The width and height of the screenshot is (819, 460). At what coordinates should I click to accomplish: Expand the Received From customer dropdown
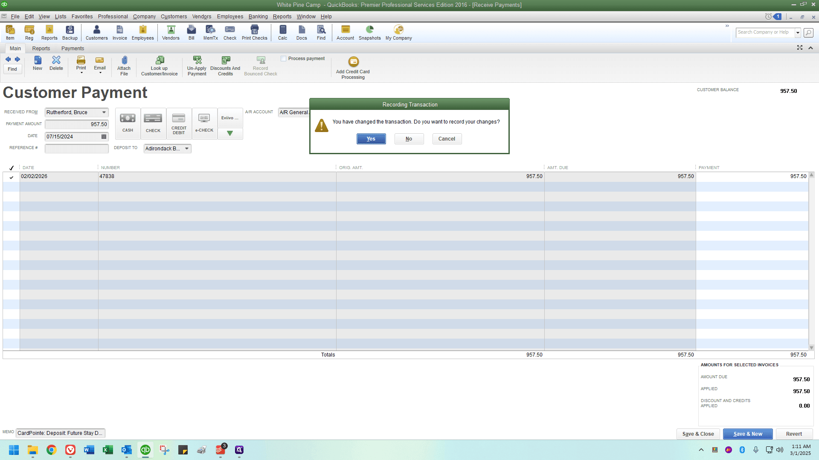pos(104,112)
